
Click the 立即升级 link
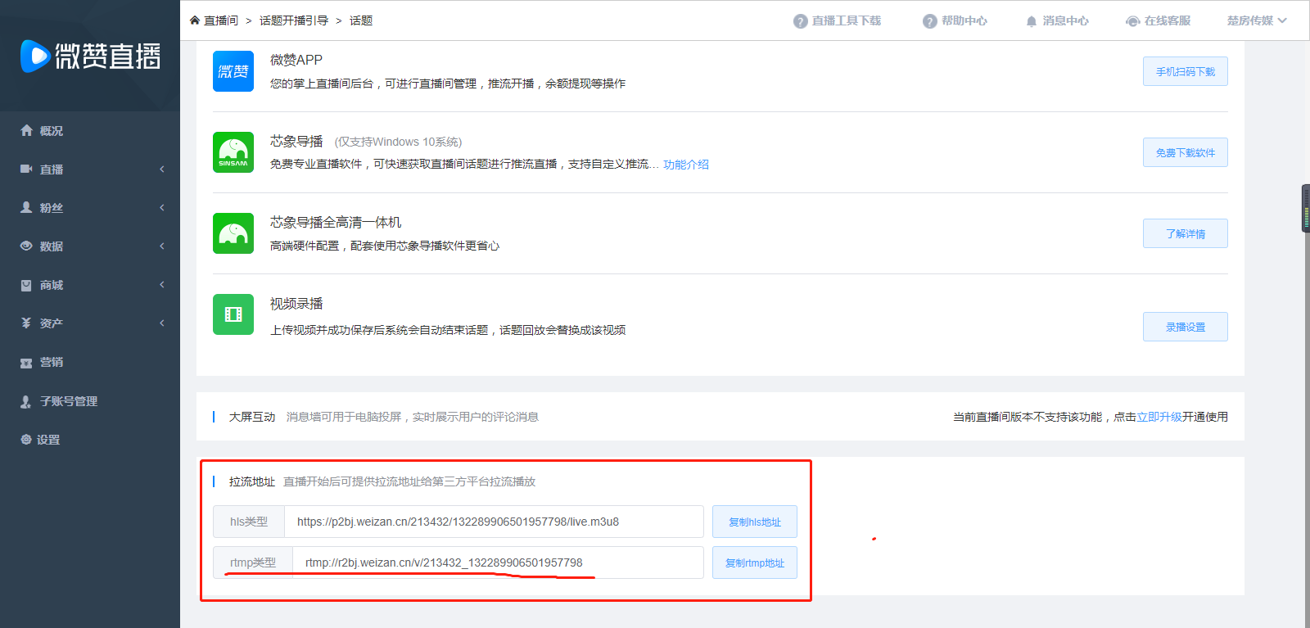pyautogui.click(x=1159, y=417)
